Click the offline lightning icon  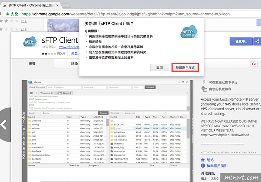tap(204, 82)
